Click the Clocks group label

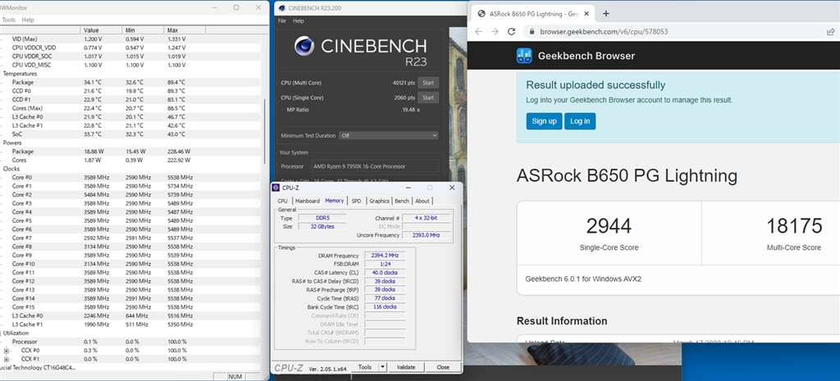click(11, 169)
